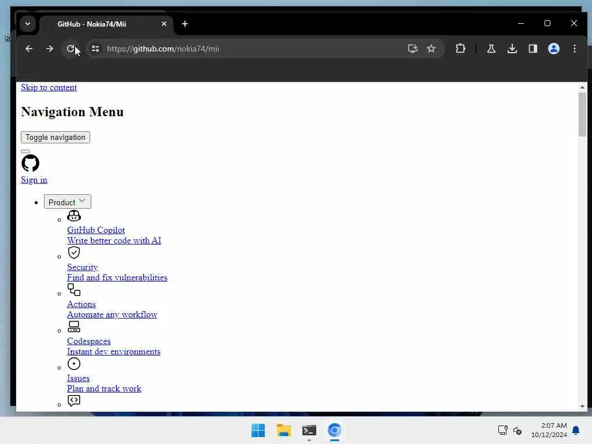Close the GitHub - Nokia74/Mii tab

point(164,24)
